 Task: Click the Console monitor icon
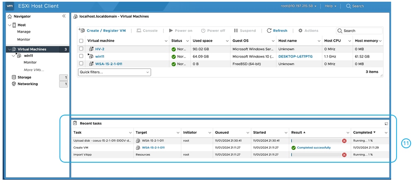coord(139,31)
